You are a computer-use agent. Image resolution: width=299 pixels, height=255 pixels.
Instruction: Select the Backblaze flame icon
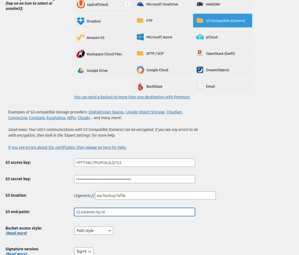140,86
